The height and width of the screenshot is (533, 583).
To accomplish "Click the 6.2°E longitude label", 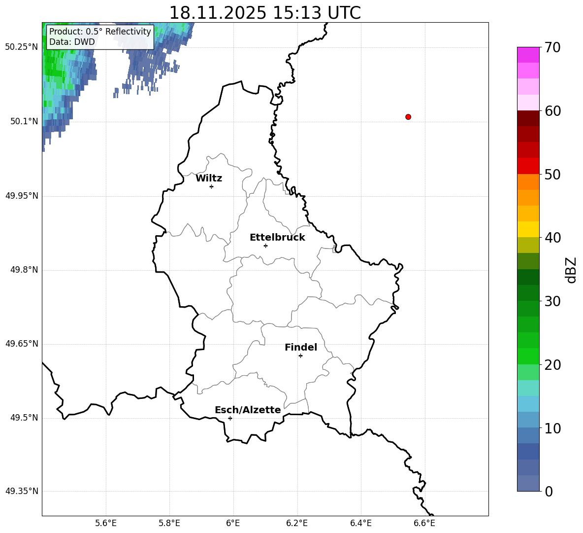I will pos(297,523).
